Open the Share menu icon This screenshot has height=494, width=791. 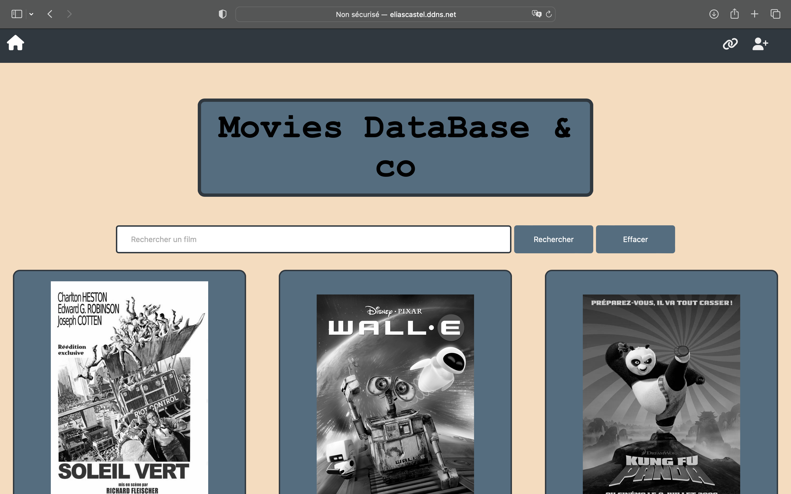[734, 14]
